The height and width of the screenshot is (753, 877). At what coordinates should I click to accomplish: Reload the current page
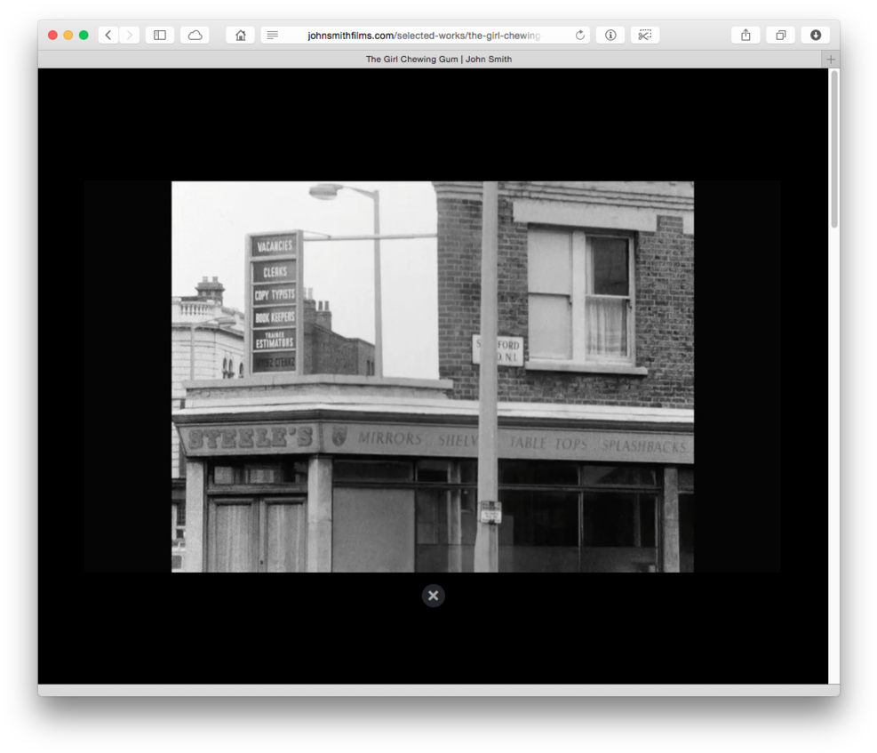tap(580, 36)
